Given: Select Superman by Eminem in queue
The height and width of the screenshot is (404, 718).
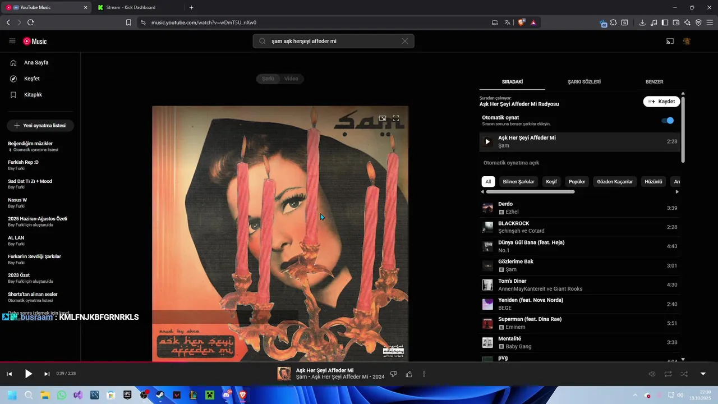Looking at the screenshot, I should click(x=579, y=323).
